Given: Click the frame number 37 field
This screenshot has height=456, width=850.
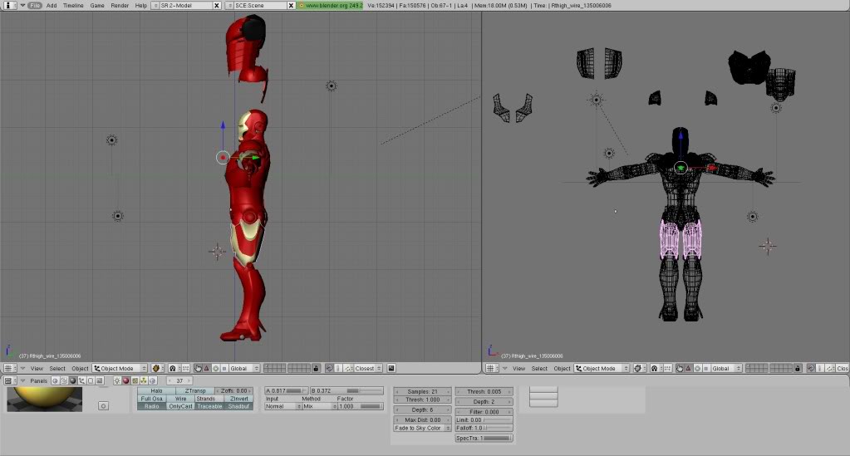Looking at the screenshot, I should click(179, 380).
